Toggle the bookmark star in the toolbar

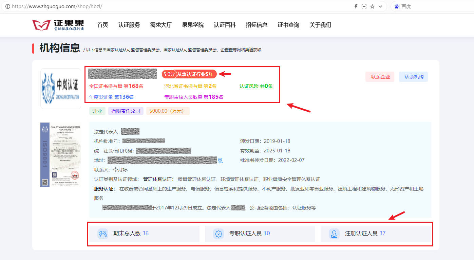click(x=372, y=6)
